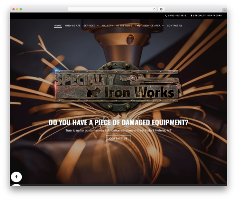Screen dimensions: 237x200
Task: Open Contact Us in navigation menu
Action: pyautogui.click(x=174, y=26)
